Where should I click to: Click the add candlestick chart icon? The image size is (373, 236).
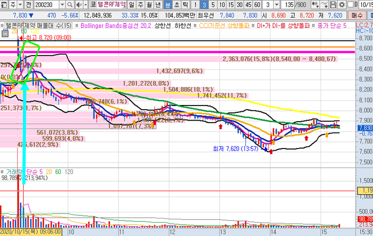[315, 4]
